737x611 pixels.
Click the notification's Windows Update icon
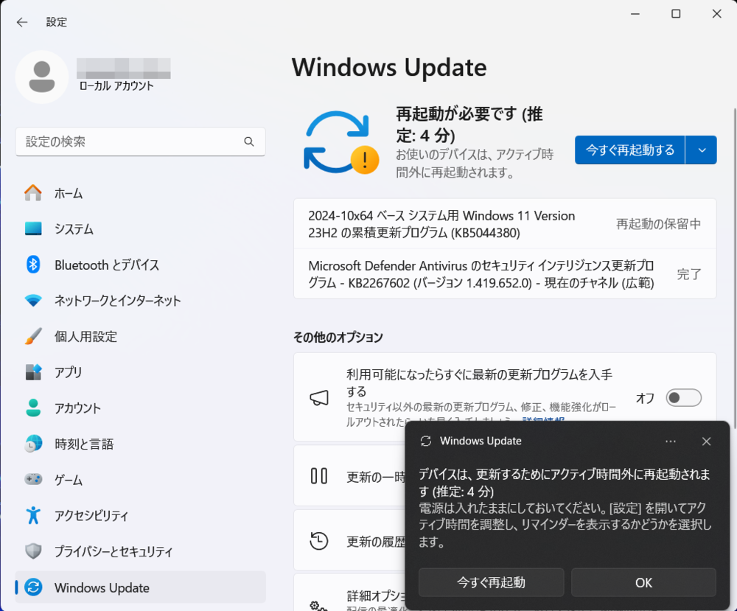[426, 441]
